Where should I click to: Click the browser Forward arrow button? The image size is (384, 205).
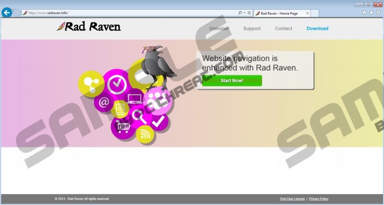click(17, 12)
